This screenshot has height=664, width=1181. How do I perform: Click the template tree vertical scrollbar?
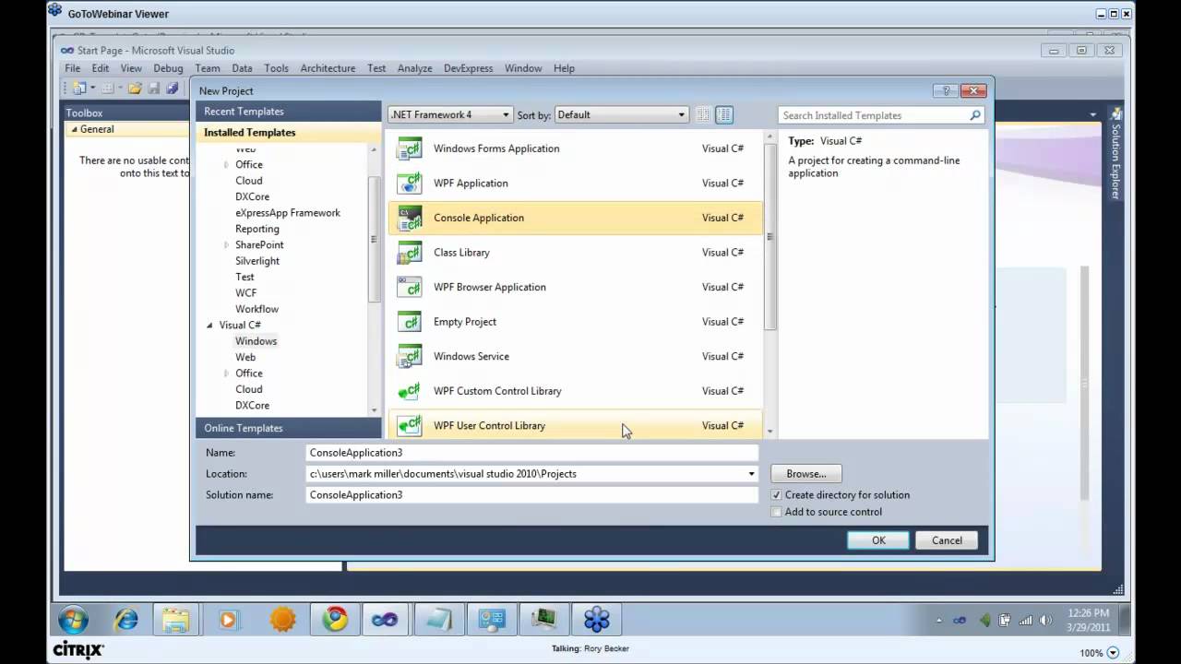pyautogui.click(x=374, y=238)
